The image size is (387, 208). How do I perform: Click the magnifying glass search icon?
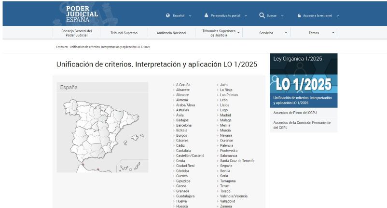click(262, 15)
